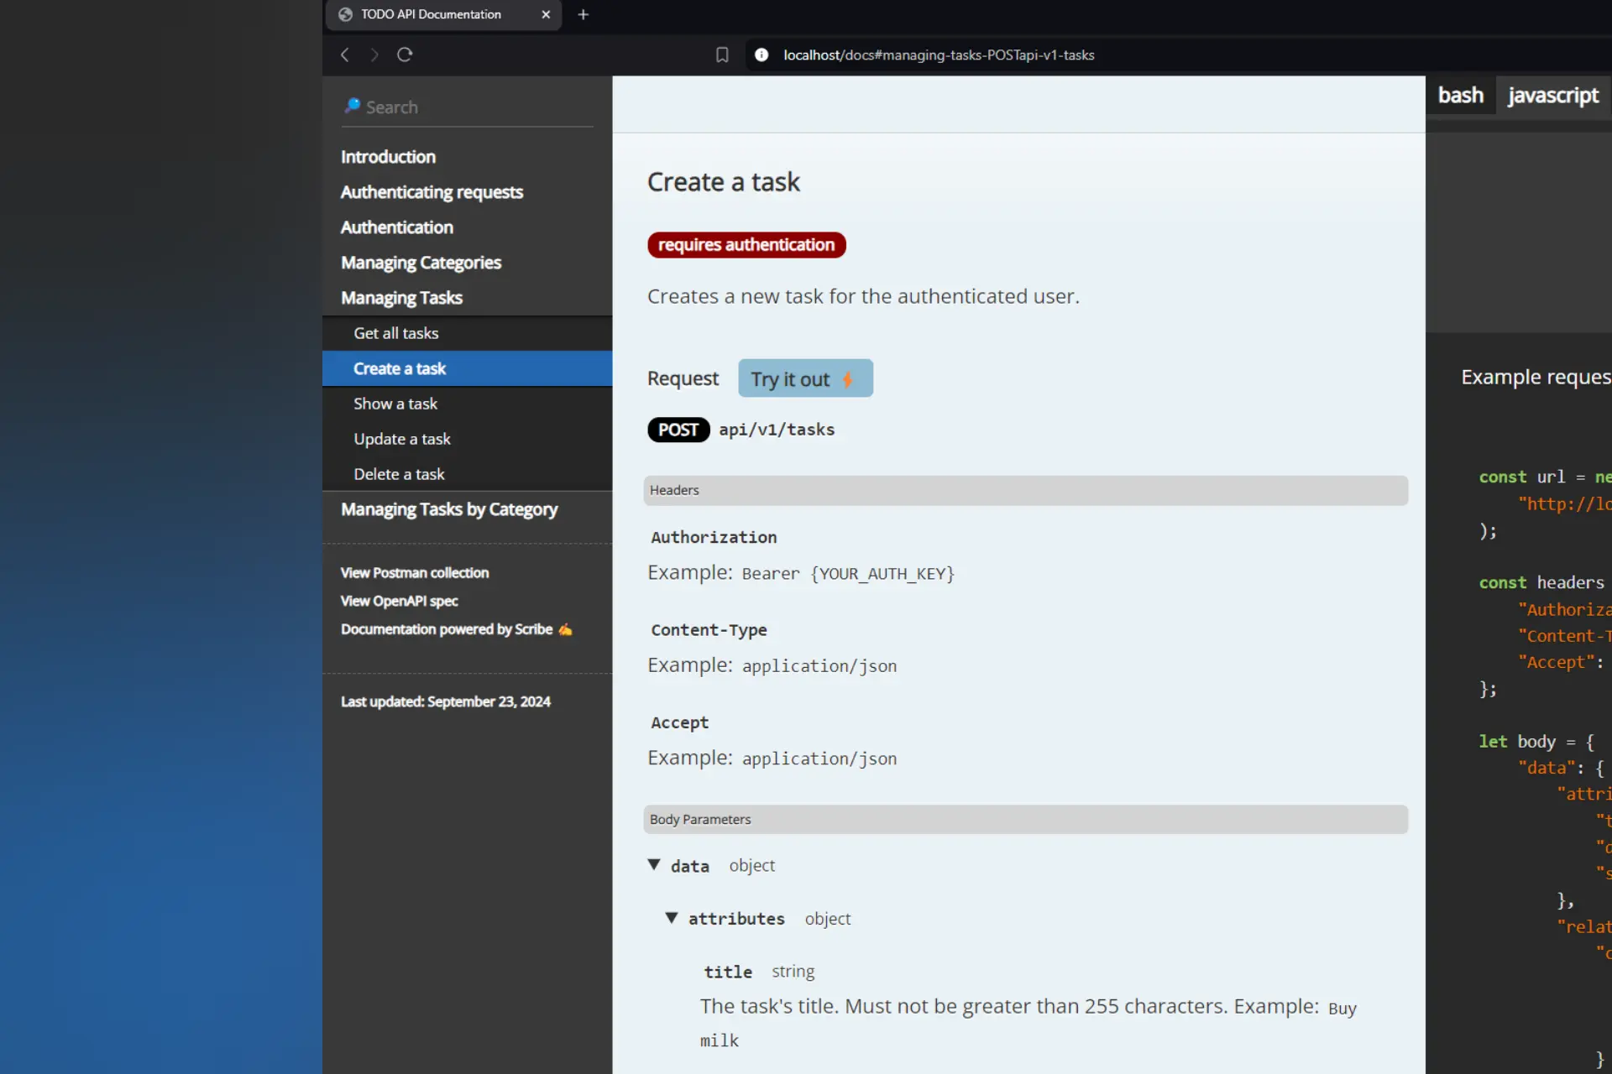Image resolution: width=1612 pixels, height=1074 pixels.
Task: Toggle the javascript code example tab
Action: [x=1553, y=95]
